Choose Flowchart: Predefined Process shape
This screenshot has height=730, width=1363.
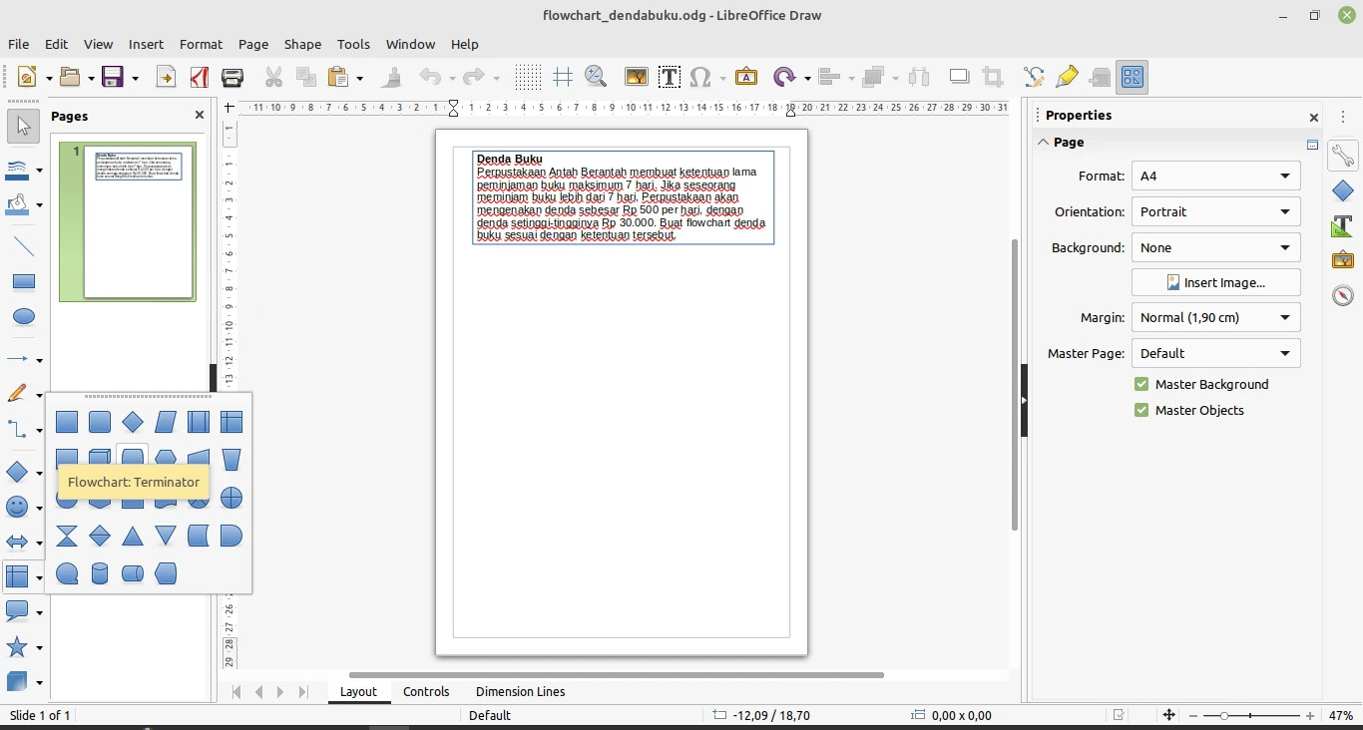199,422
